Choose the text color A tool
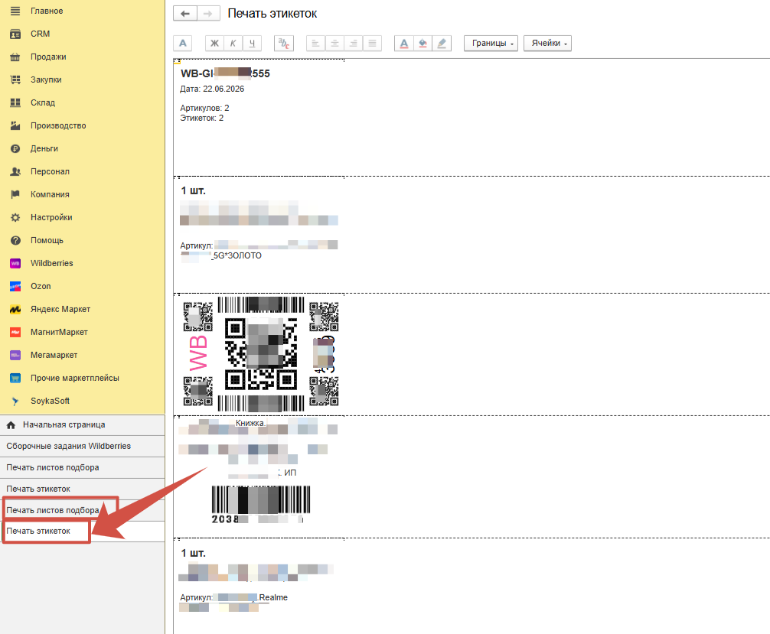The width and height of the screenshot is (770, 634). point(403,43)
